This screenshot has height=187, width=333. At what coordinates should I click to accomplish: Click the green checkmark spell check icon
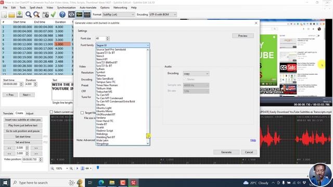point(53,15)
